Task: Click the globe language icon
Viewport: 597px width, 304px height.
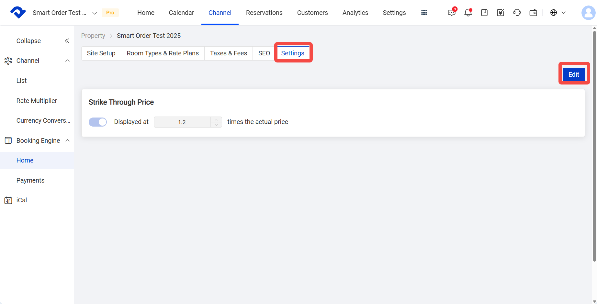Action: pos(554,13)
